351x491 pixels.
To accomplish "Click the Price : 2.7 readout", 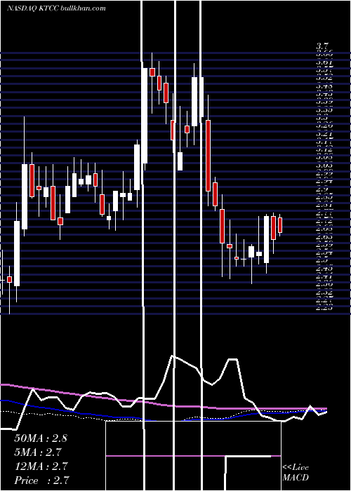I will (41, 480).
